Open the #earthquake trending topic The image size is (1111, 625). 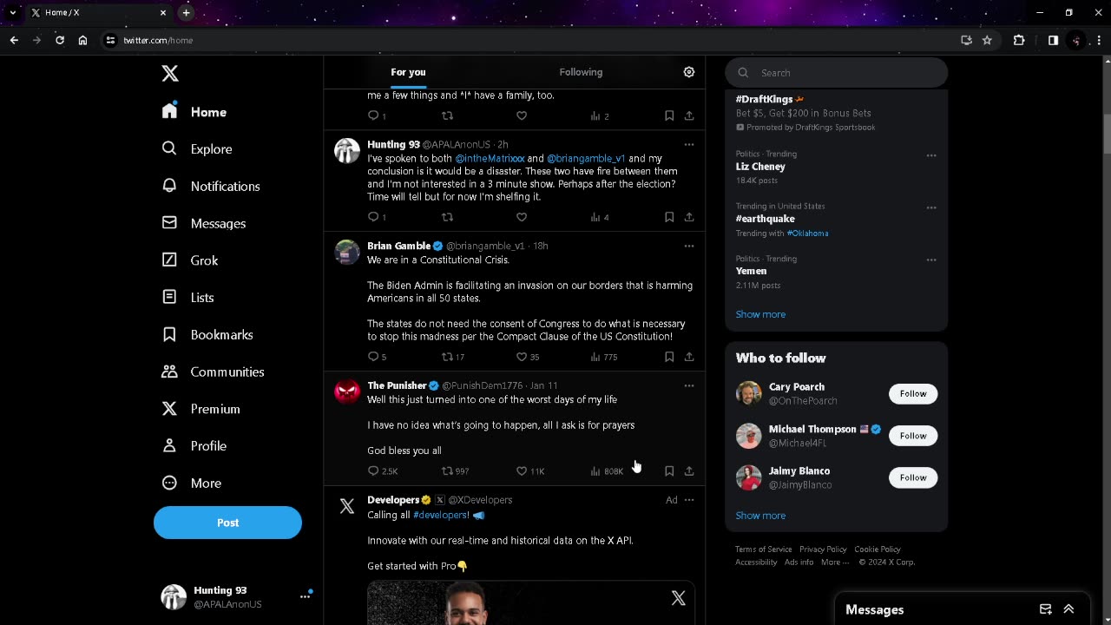[x=765, y=219]
